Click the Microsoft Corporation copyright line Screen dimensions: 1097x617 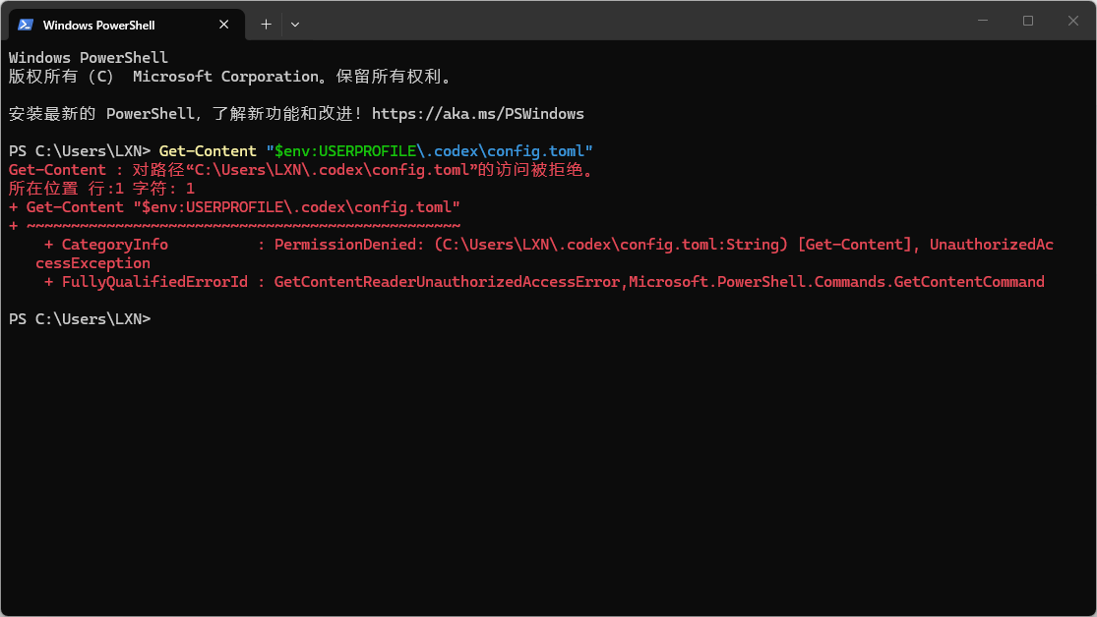231,77
